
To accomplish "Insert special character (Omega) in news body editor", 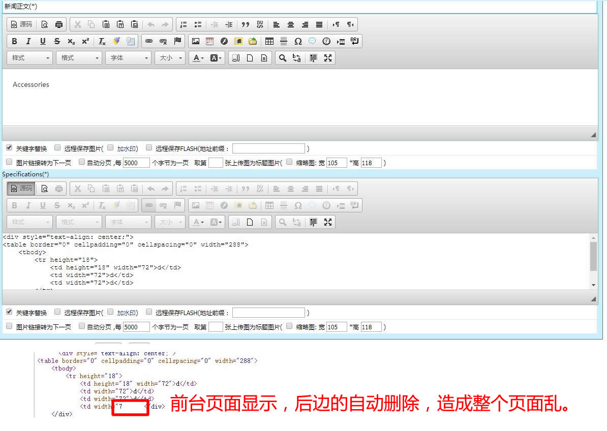I will point(298,42).
